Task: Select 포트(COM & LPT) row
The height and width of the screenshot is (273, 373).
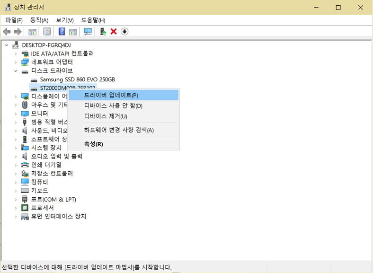Action: 53,199
